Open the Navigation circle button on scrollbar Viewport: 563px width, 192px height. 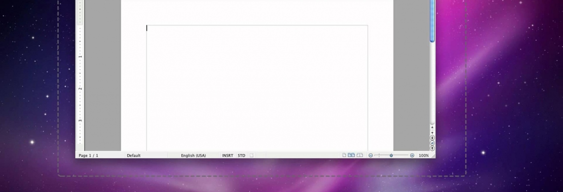tap(432, 143)
